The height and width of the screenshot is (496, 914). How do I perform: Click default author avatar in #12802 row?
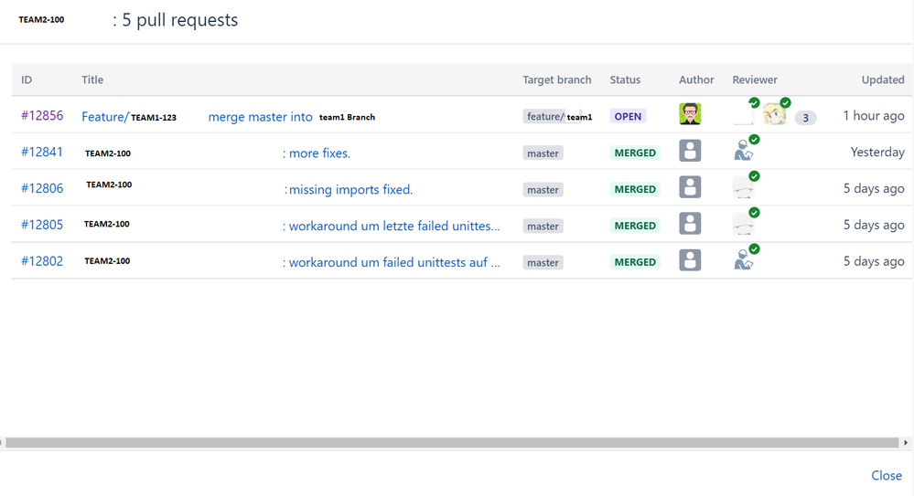690,260
